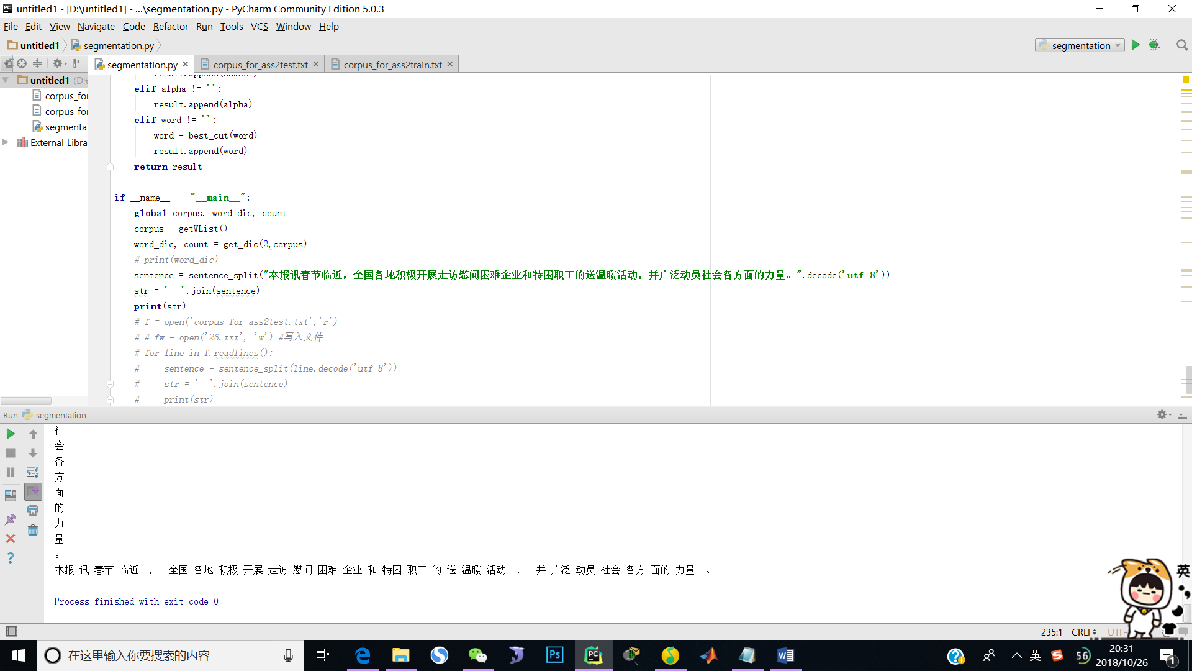Stop the process in the Run panel
The image size is (1192, 671).
click(11, 453)
